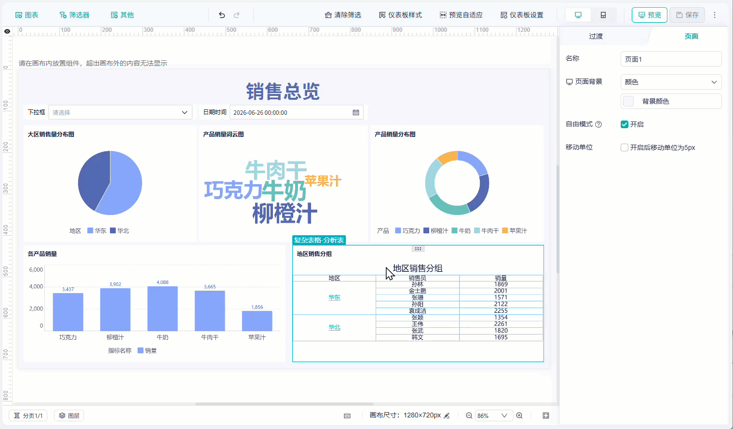Expand the 下拉框 请选择 dropdown
Viewport: 733px width, 429px height.
[120, 112]
